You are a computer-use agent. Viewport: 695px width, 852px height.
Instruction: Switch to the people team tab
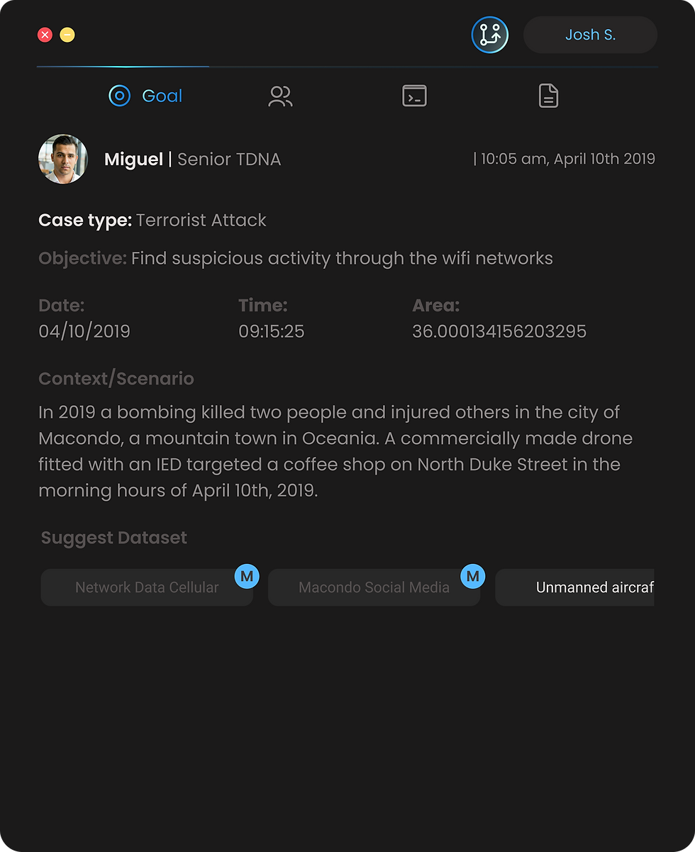(x=280, y=96)
